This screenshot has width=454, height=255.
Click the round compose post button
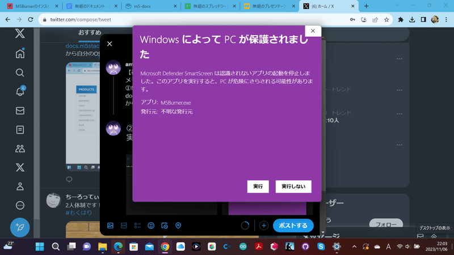tap(20, 227)
